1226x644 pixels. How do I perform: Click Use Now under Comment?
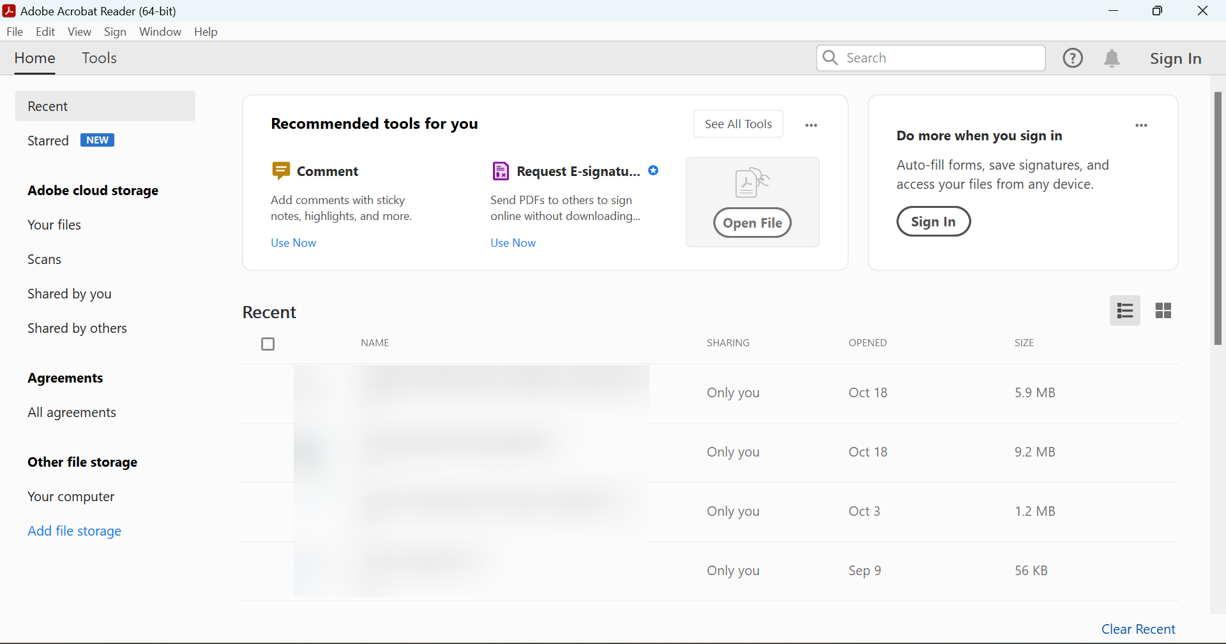point(293,242)
